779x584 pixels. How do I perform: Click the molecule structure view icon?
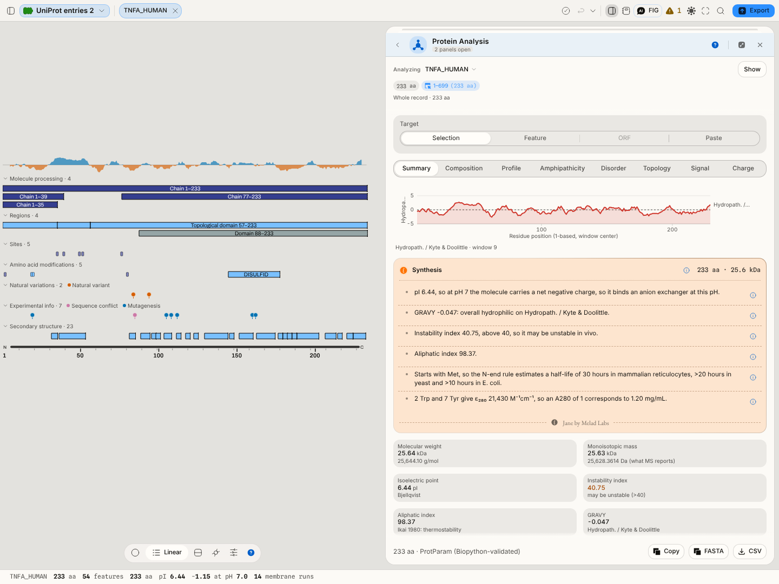click(x=216, y=553)
